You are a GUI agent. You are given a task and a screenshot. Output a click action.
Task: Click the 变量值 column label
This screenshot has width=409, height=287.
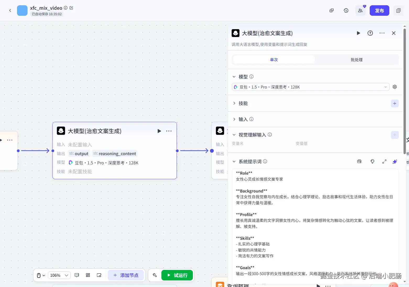point(302,144)
